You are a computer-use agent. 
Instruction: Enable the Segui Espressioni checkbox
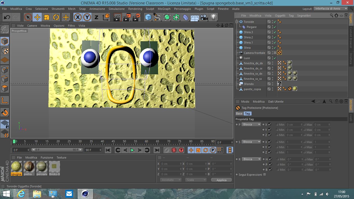click(x=265, y=175)
